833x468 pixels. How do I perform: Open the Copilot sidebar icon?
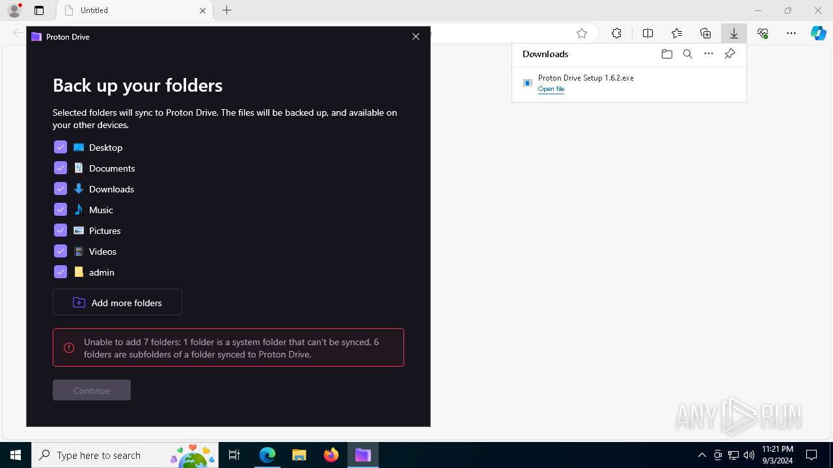tap(819, 33)
